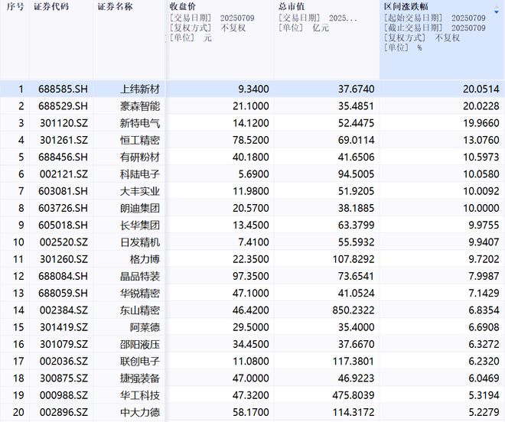Viewport: 505px width, 422px height.
Task: Select stock name 阿莱德
Action: pos(145,327)
